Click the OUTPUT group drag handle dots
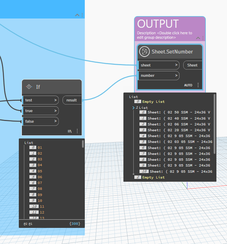Image resolution: width=227 pixels, height=244 pixels. point(203,38)
